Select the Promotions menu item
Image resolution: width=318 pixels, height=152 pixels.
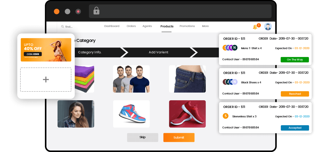tap(187, 26)
